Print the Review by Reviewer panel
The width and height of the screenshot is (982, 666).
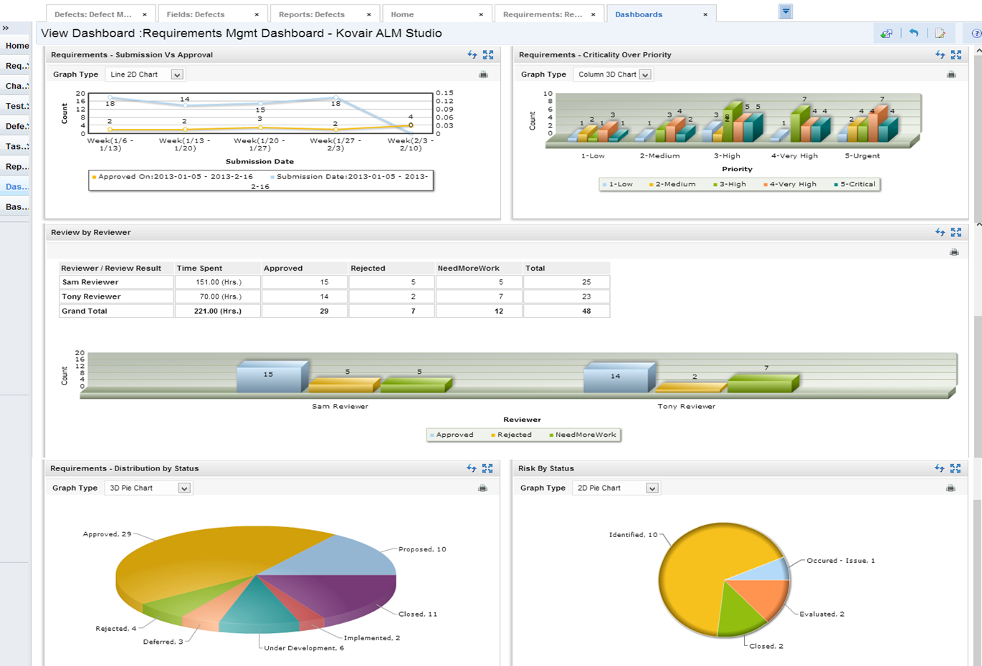click(954, 252)
